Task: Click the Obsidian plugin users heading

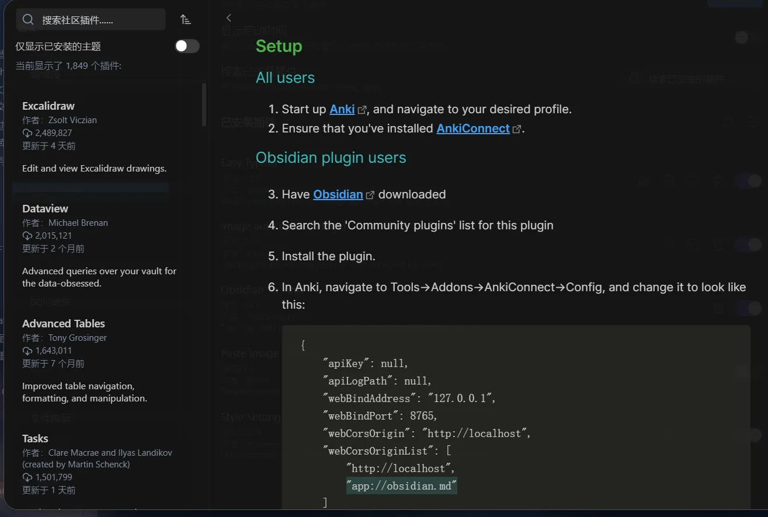Action: [331, 158]
